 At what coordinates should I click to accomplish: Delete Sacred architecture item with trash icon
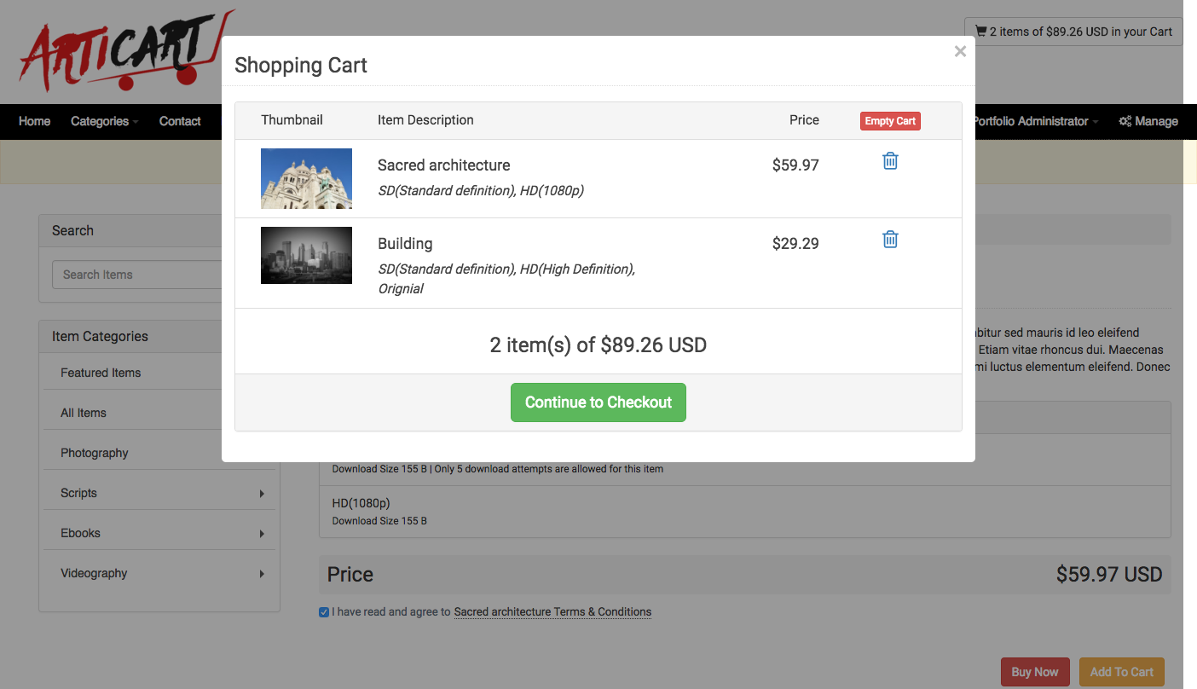click(890, 161)
